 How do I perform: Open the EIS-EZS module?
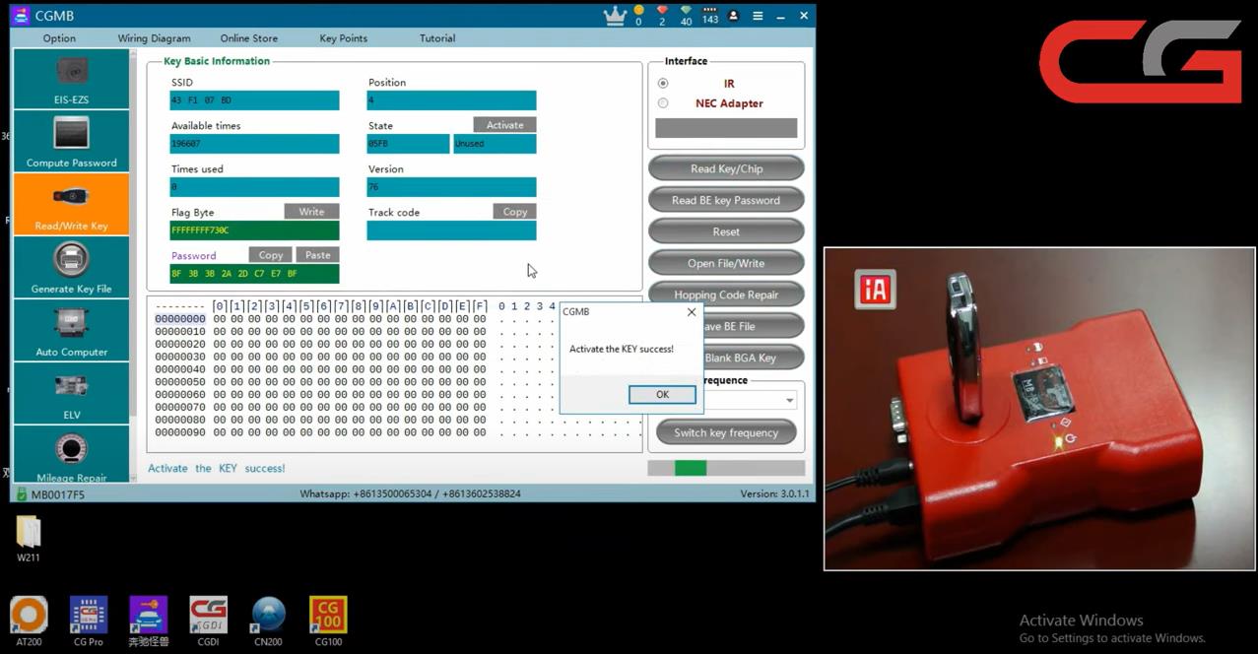point(71,79)
